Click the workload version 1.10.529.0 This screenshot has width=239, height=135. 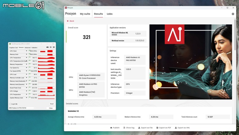[x=140, y=41]
